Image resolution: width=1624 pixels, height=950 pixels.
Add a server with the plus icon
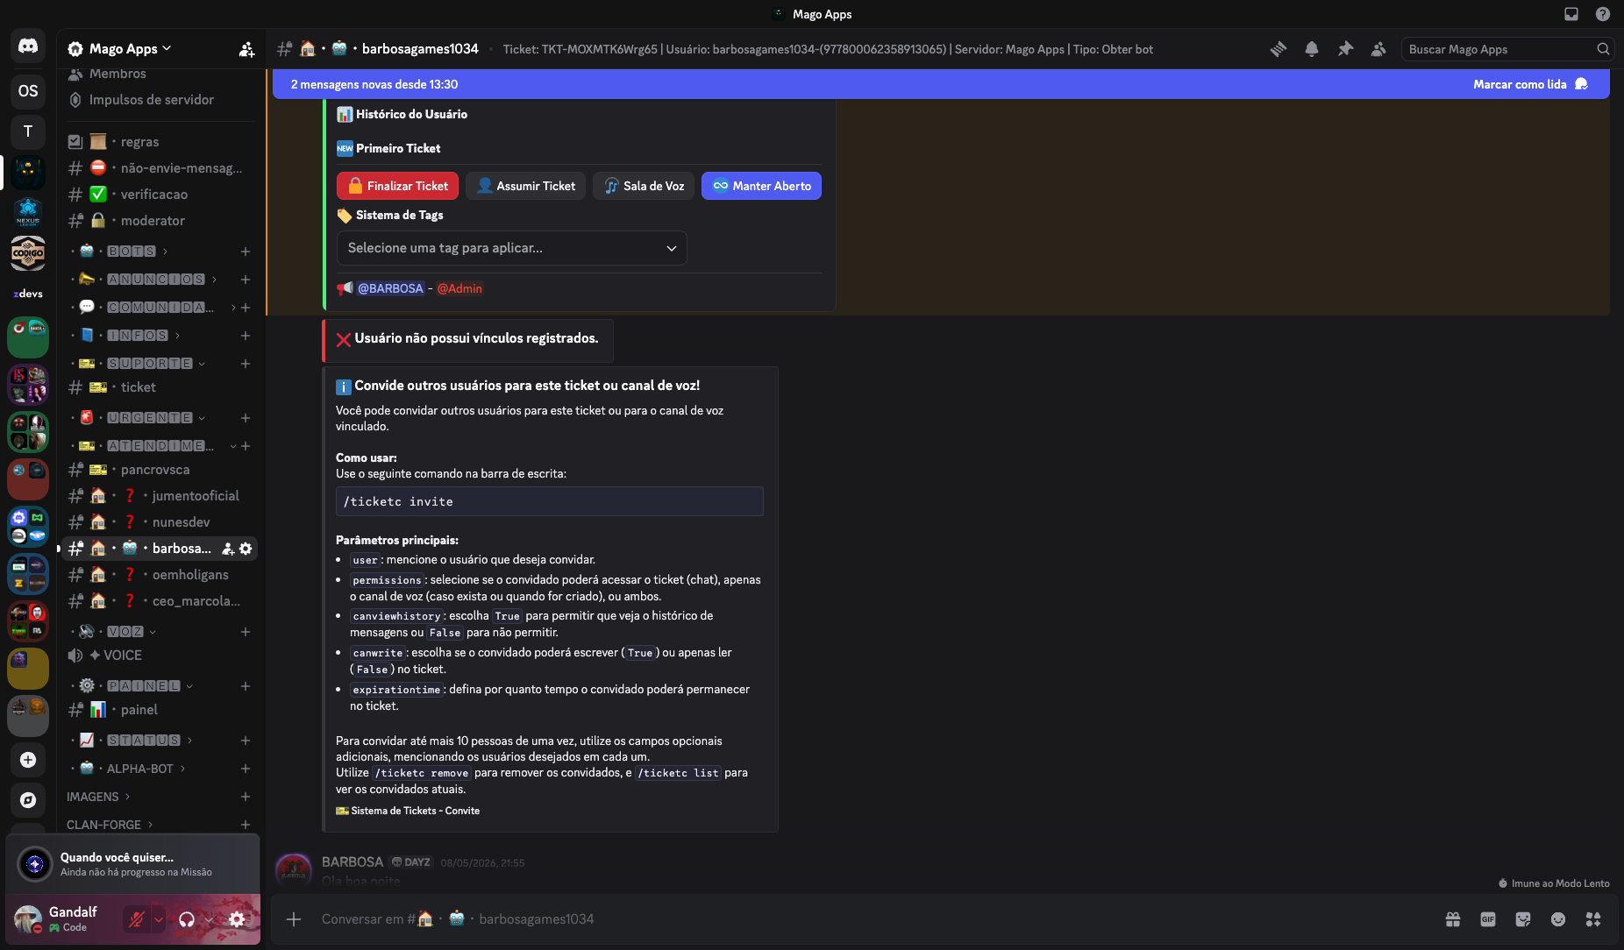pyautogui.click(x=28, y=760)
